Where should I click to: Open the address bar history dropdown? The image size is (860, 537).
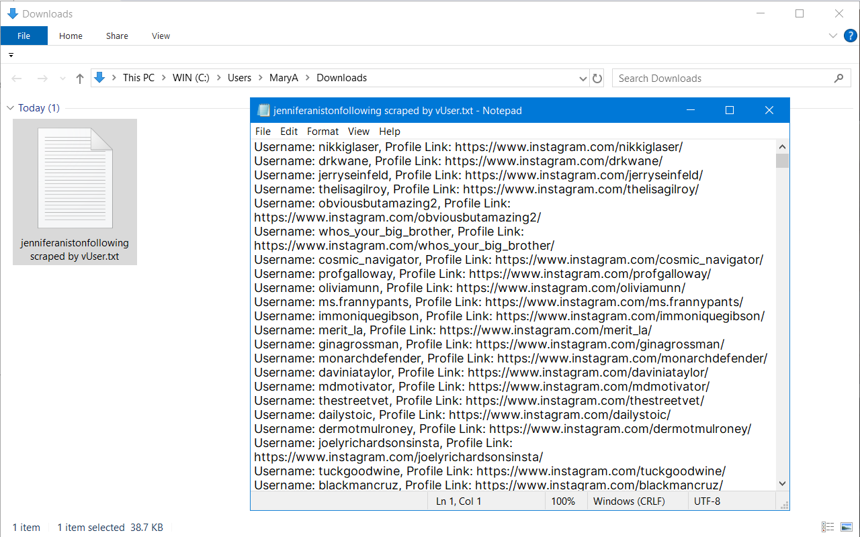(x=583, y=79)
